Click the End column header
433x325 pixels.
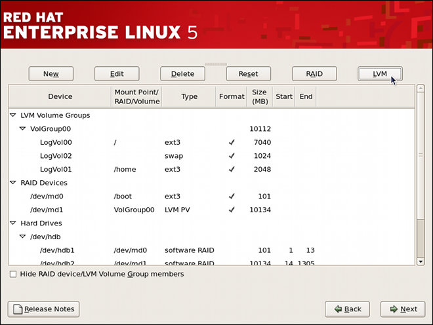tap(306, 96)
